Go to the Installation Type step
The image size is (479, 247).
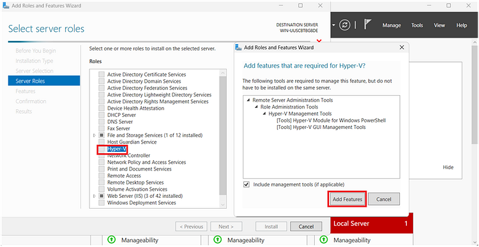34,61
